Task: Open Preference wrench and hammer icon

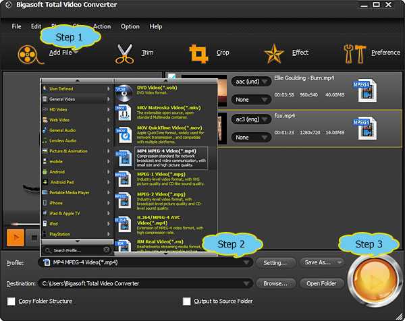Action: [x=354, y=54]
